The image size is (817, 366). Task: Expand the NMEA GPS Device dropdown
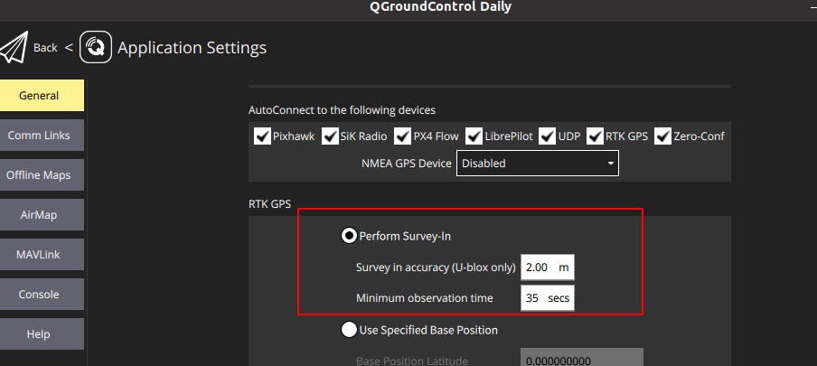click(538, 164)
